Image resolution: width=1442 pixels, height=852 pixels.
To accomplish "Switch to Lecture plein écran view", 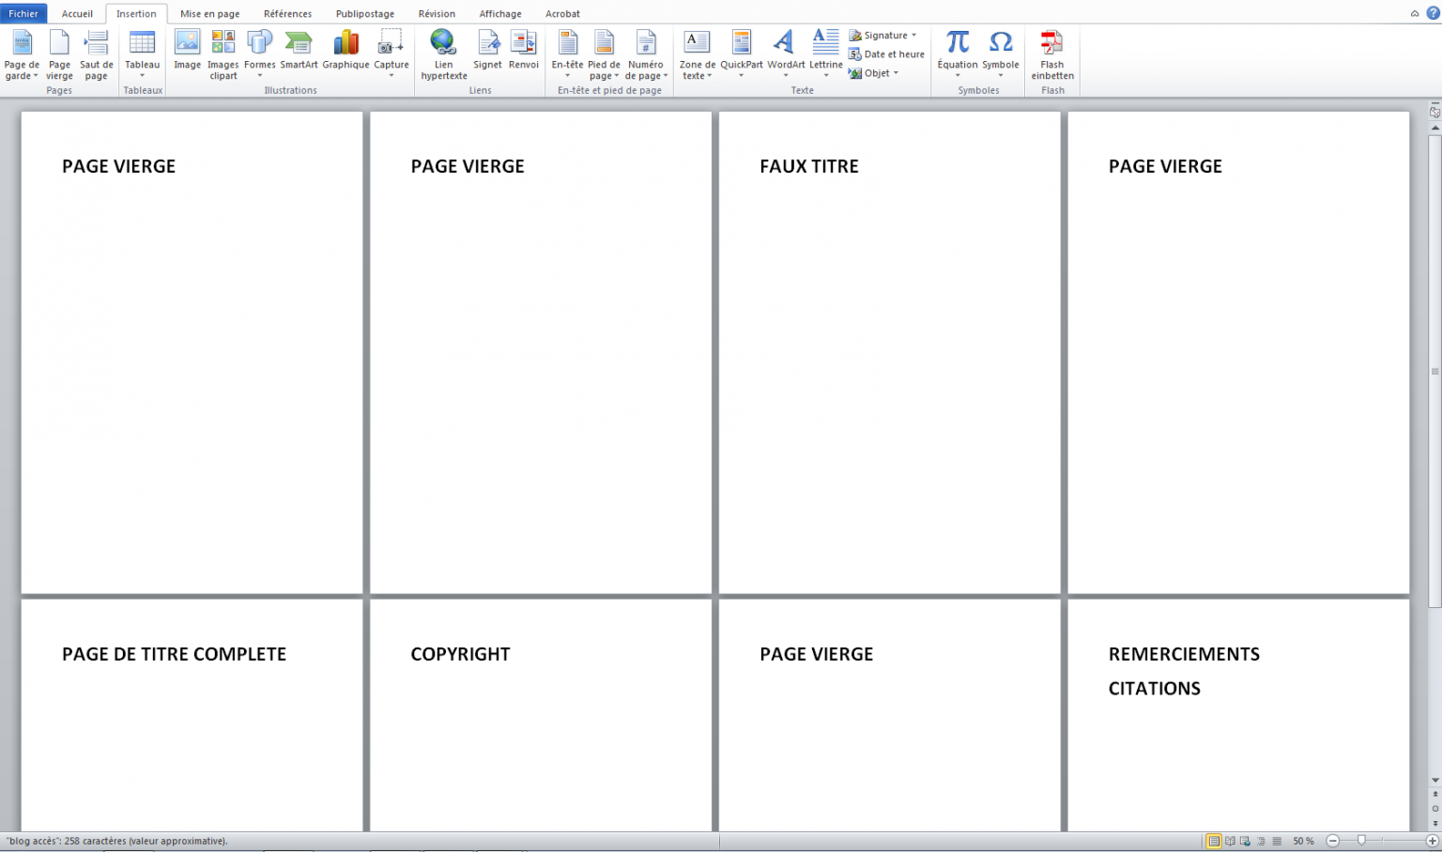I will [1230, 841].
